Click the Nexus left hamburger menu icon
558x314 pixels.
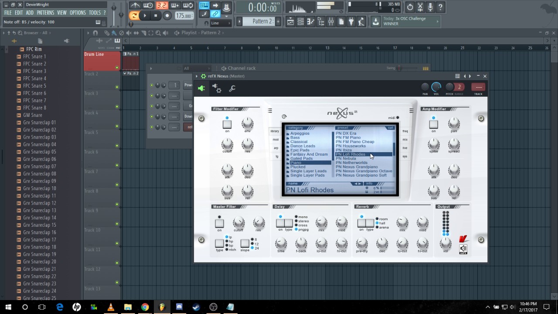(270, 111)
